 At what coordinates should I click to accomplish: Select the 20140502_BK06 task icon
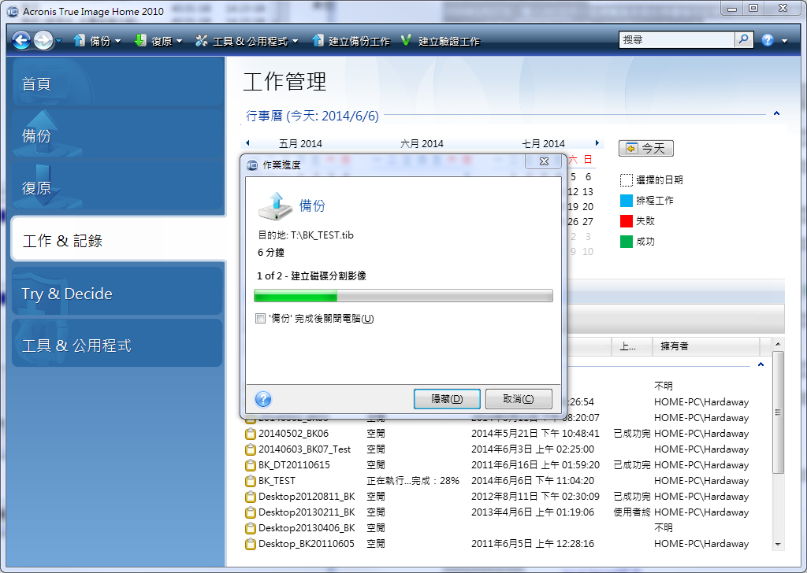click(x=251, y=434)
